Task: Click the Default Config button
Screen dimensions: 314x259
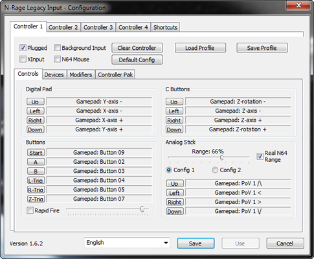Action: coord(137,60)
